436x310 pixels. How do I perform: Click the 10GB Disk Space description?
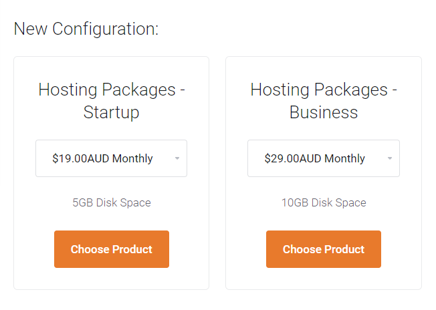(323, 202)
